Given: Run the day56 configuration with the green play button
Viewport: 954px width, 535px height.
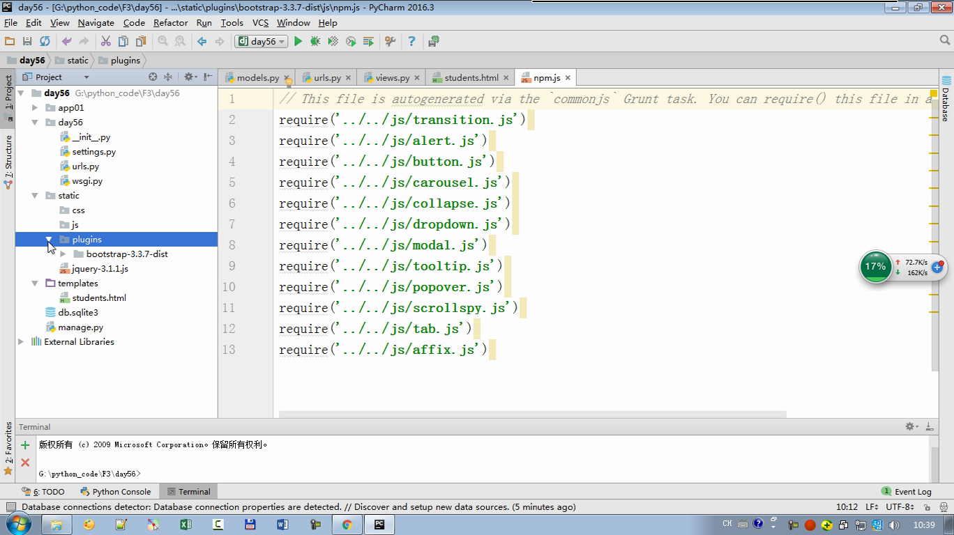Looking at the screenshot, I should (298, 42).
